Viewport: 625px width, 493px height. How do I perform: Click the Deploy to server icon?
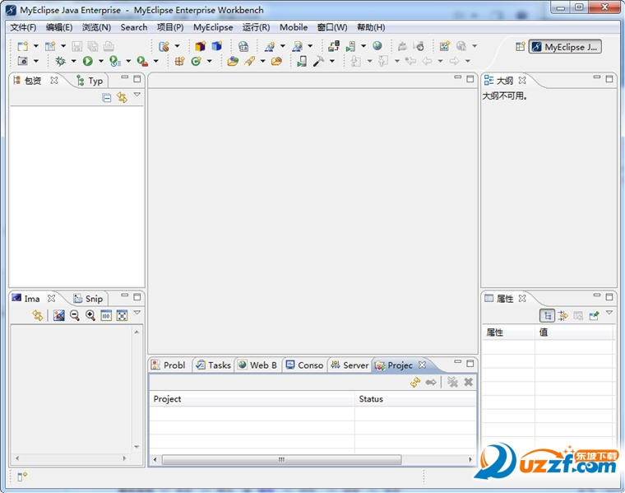click(334, 46)
